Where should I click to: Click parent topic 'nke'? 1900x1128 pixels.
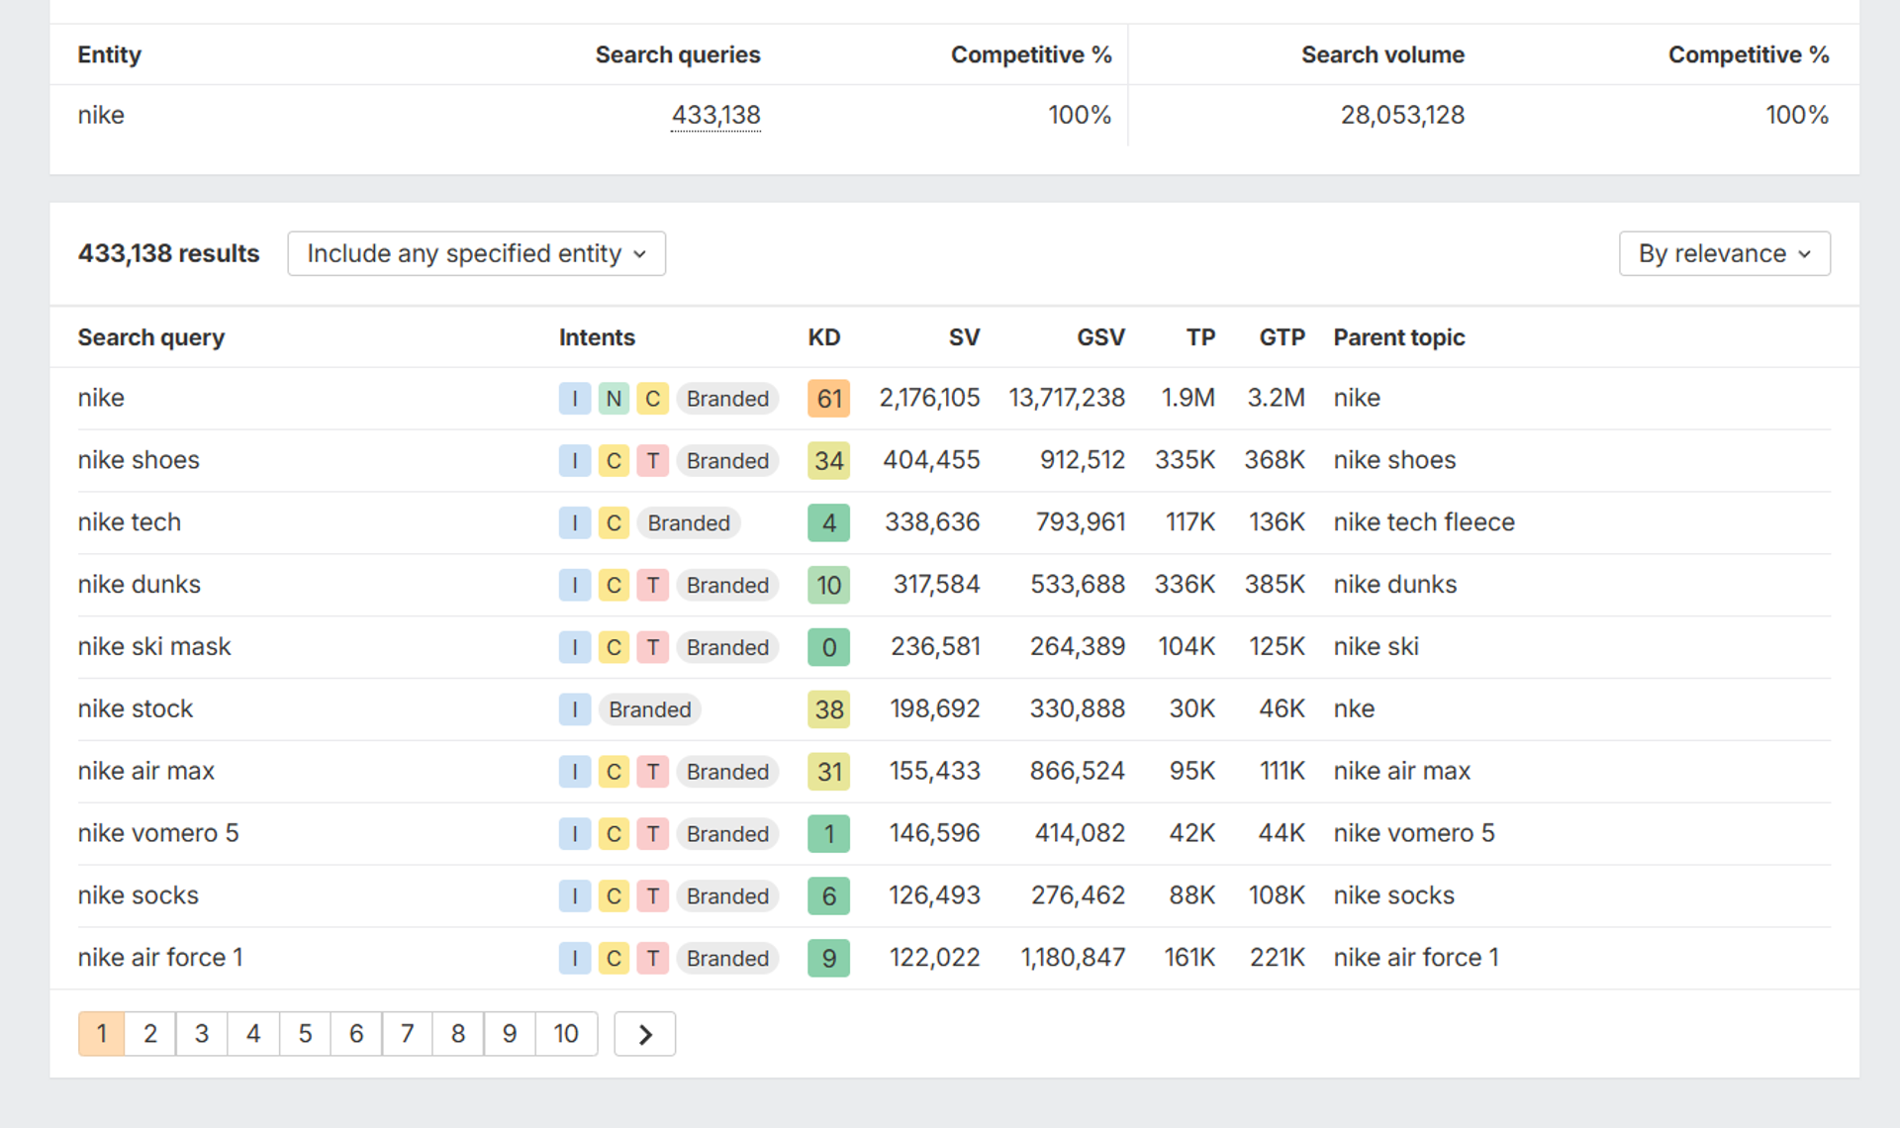pos(1354,709)
